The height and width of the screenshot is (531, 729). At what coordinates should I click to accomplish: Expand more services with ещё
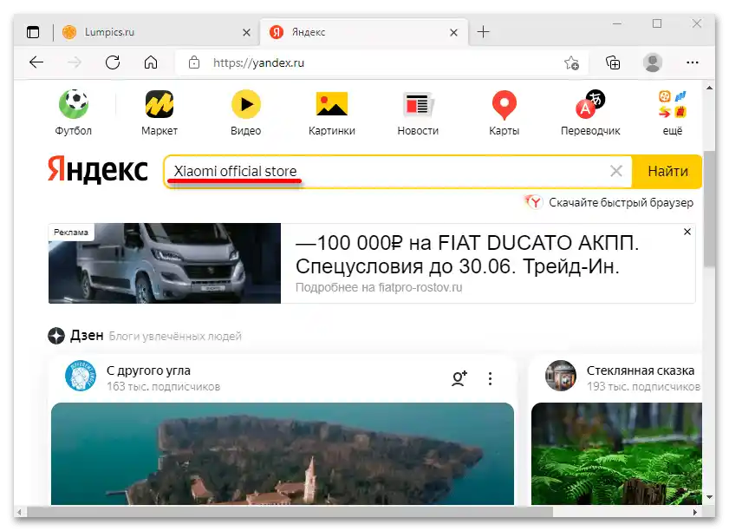coord(673,113)
